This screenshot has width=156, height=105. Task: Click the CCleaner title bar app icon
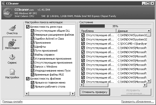coord(3,3)
